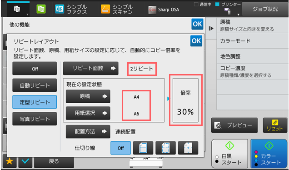Image resolution: width=289 pixels, height=170 pixels.
Task: Turn repeat layout Off
Action: (x=35, y=69)
